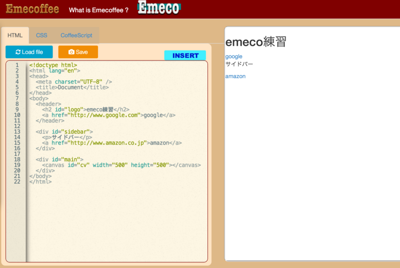Viewport: 400px width, 268px height.
Task: Click the '<body>' code line
Action: pyautogui.click(x=39, y=98)
